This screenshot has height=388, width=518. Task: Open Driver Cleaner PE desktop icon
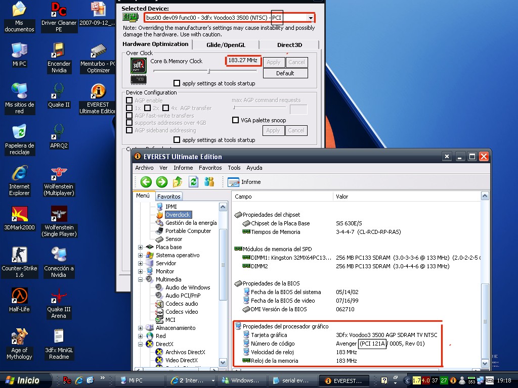(59, 17)
